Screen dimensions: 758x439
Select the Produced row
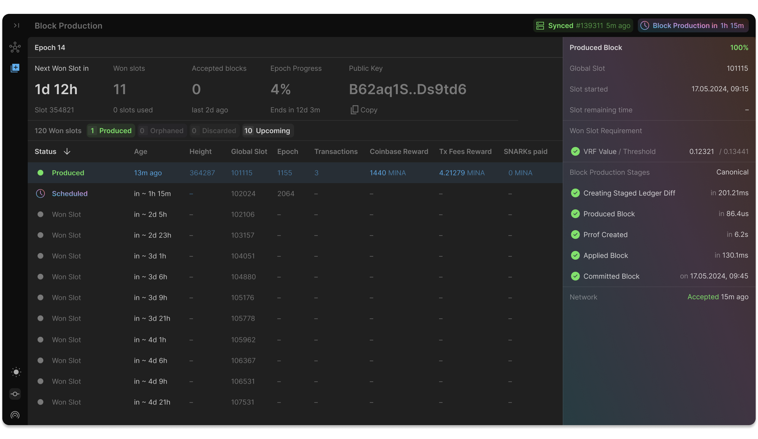click(295, 173)
